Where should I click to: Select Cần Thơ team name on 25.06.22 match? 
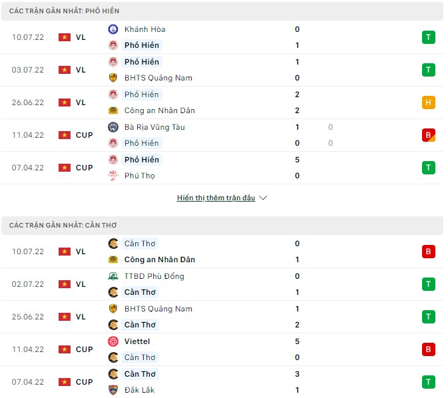(140, 325)
